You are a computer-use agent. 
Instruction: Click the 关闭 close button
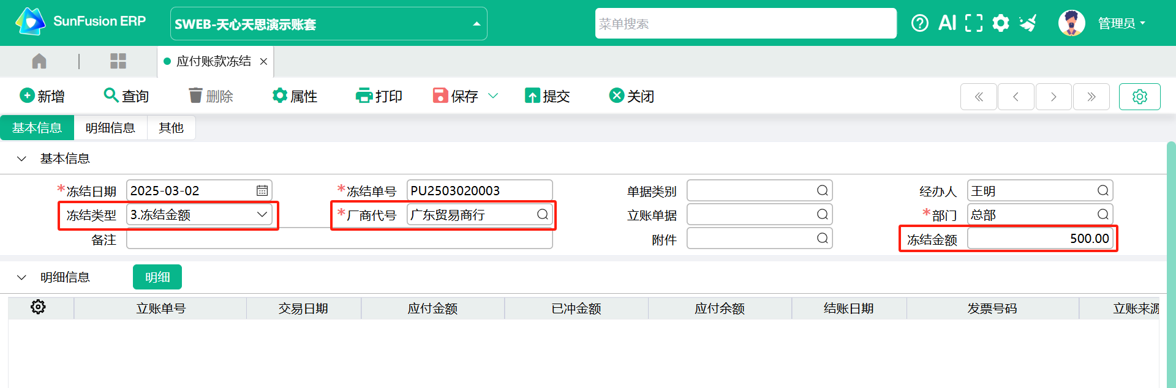point(631,96)
